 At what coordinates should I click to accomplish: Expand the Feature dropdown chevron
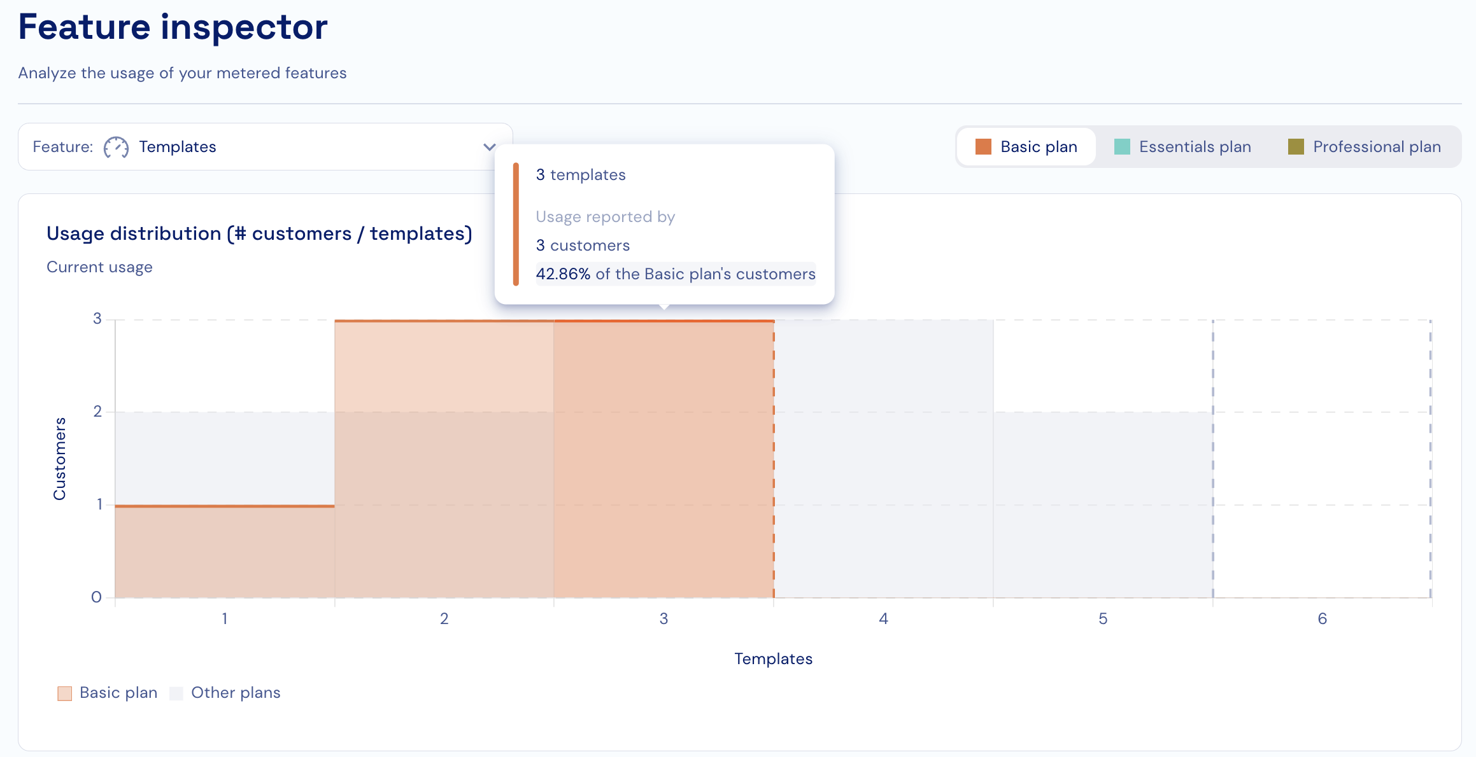pyautogui.click(x=489, y=147)
